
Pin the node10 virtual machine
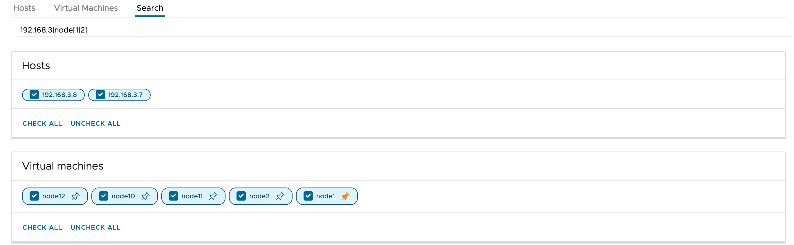[145, 196]
